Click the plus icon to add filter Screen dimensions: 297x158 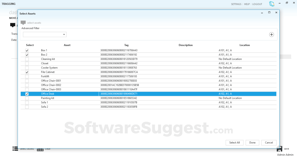[271, 35]
